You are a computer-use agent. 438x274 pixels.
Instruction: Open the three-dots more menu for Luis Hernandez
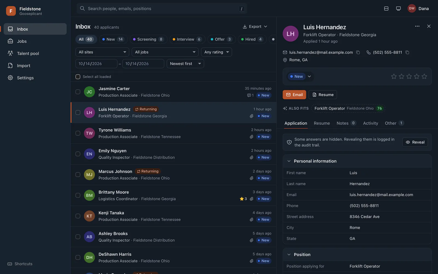(417, 26)
